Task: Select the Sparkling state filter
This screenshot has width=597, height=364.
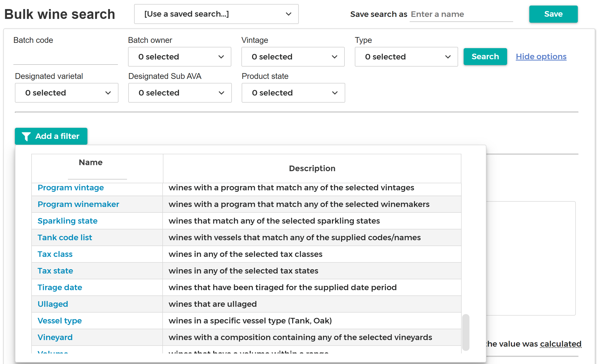Action: point(67,221)
